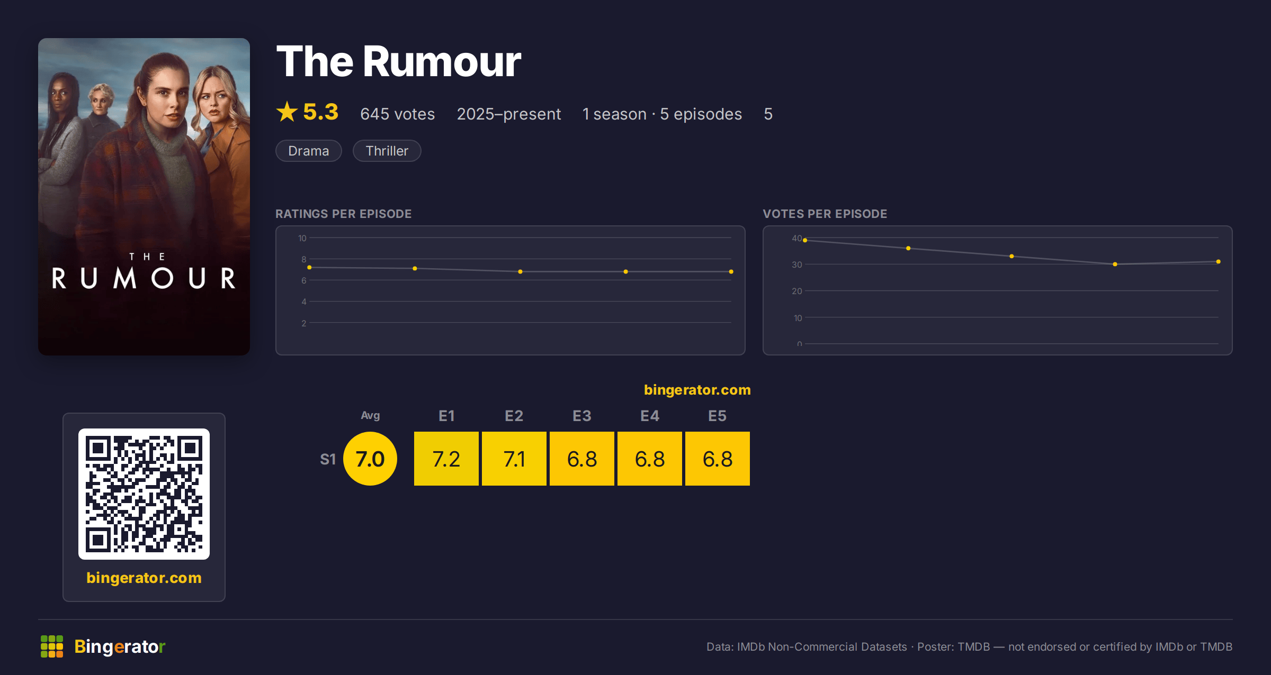Screen dimensions: 1271x675
Task: Click the Bingerator grid logo icon
Action: (x=52, y=646)
